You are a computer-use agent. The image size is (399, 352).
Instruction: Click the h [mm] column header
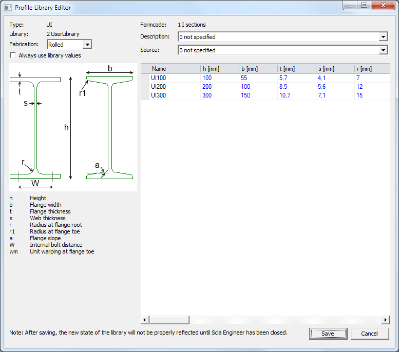point(220,69)
